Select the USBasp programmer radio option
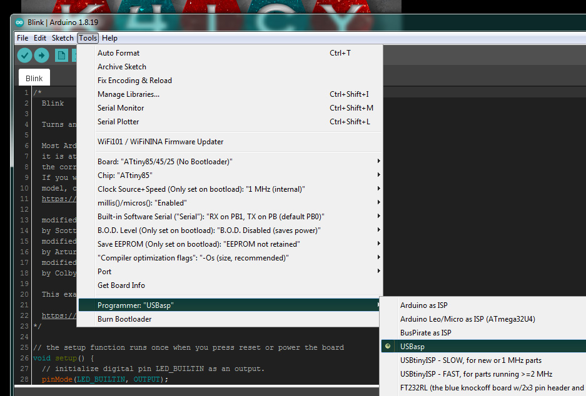Image resolution: width=586 pixels, height=396 pixels. (x=483, y=347)
